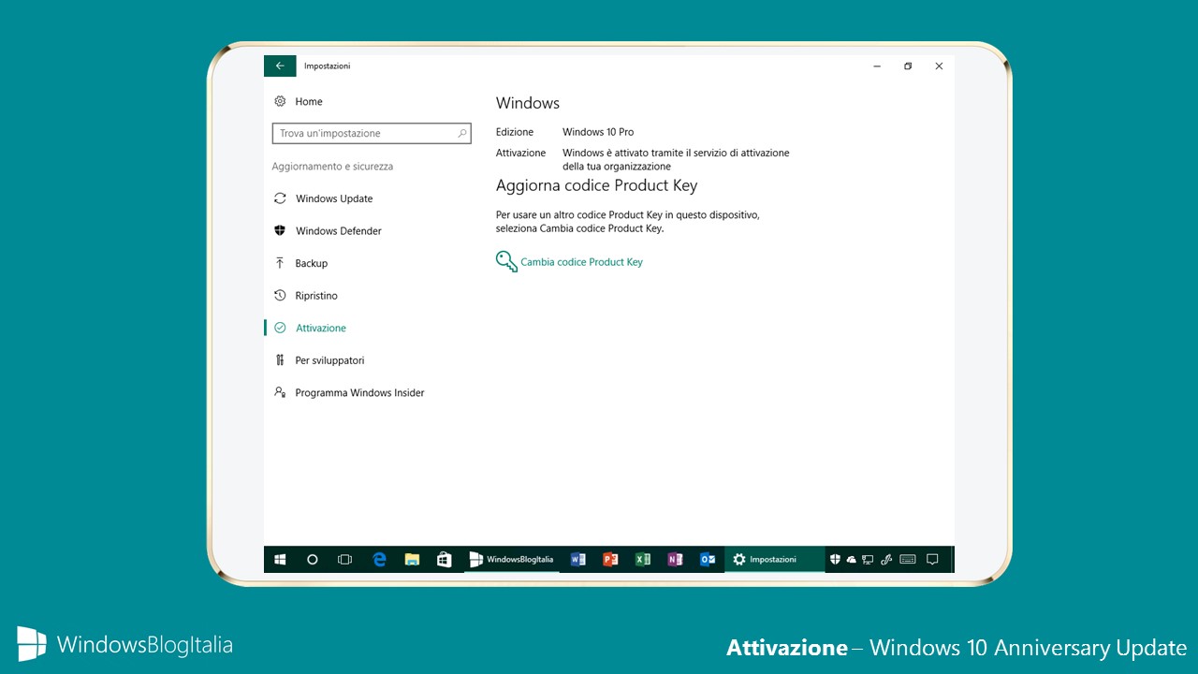Minimize the Impostazioni window
The image size is (1198, 674).
[x=878, y=66]
